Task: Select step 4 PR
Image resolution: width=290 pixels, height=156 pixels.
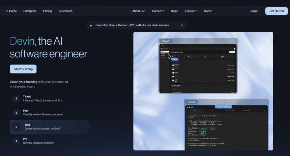Action: [x=50, y=141]
